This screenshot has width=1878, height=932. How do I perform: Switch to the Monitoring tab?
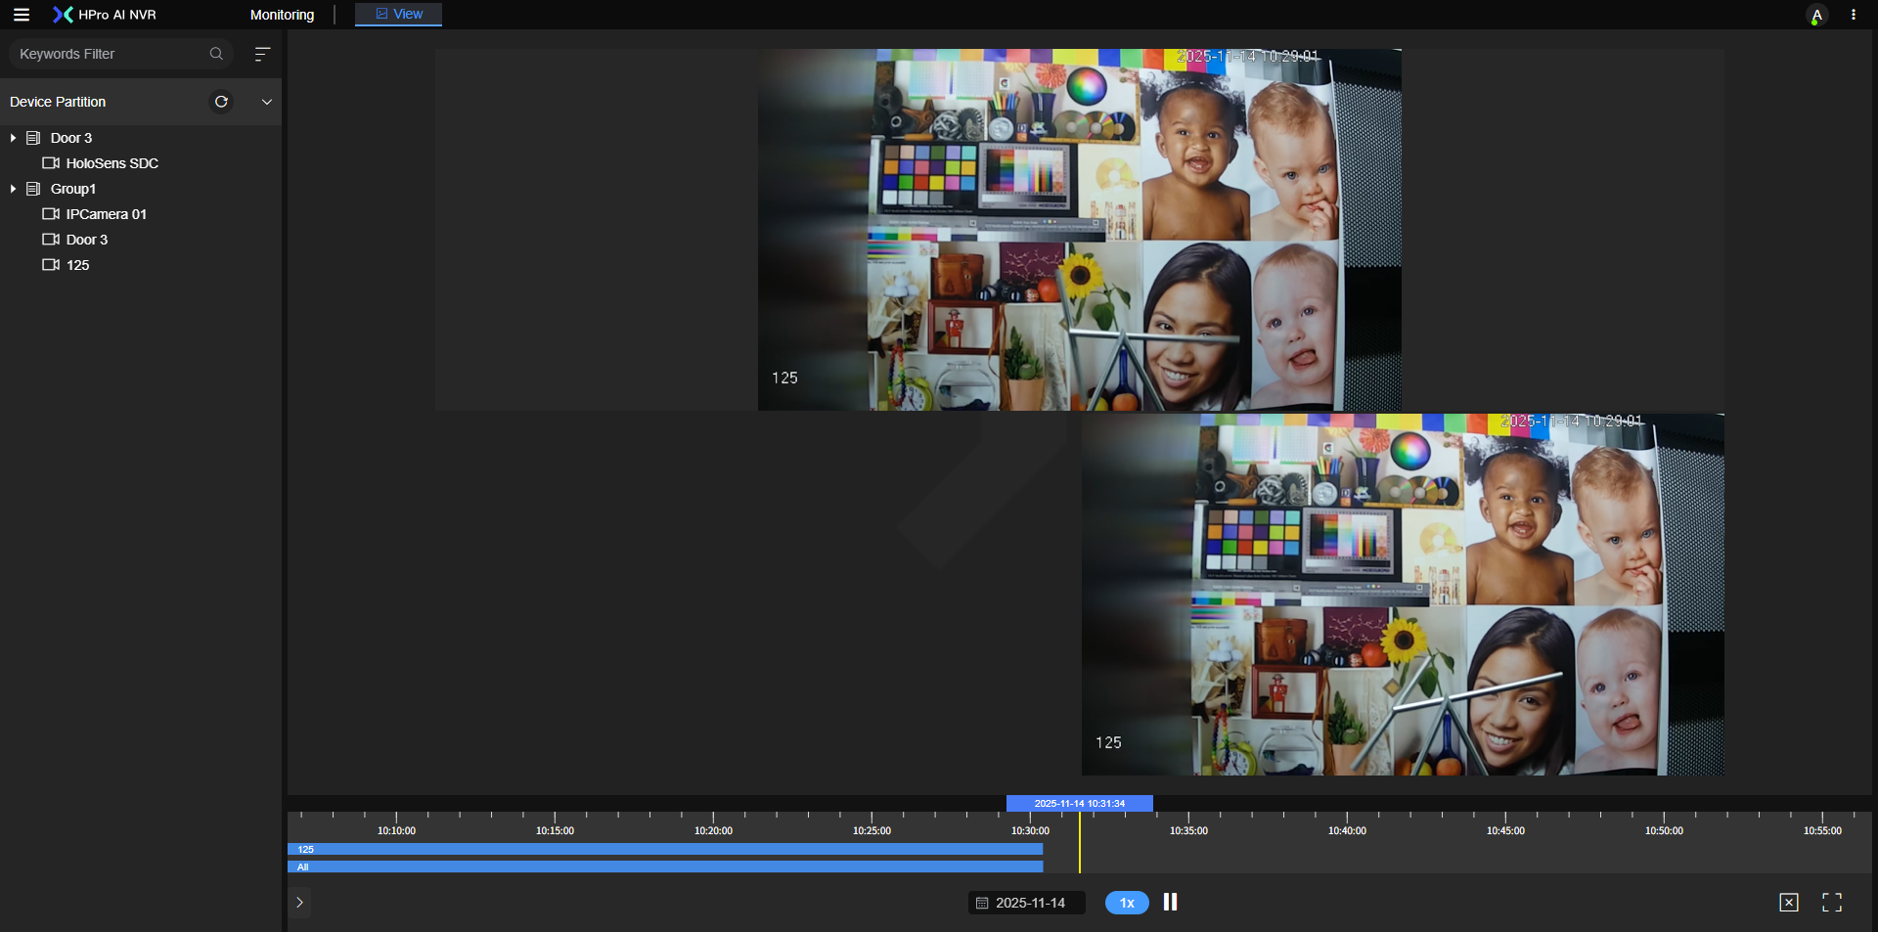pos(282,15)
